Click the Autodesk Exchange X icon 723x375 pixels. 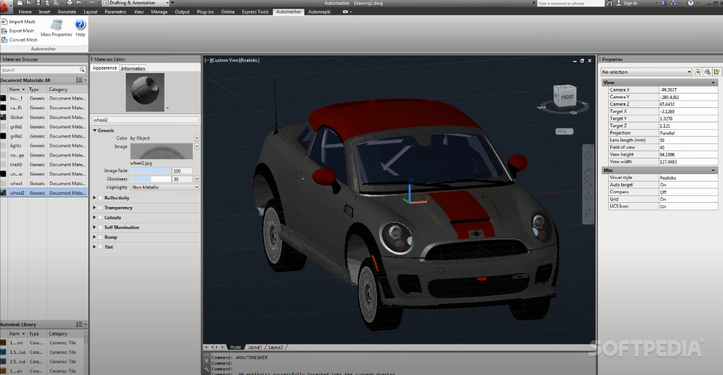pyautogui.click(x=664, y=3)
